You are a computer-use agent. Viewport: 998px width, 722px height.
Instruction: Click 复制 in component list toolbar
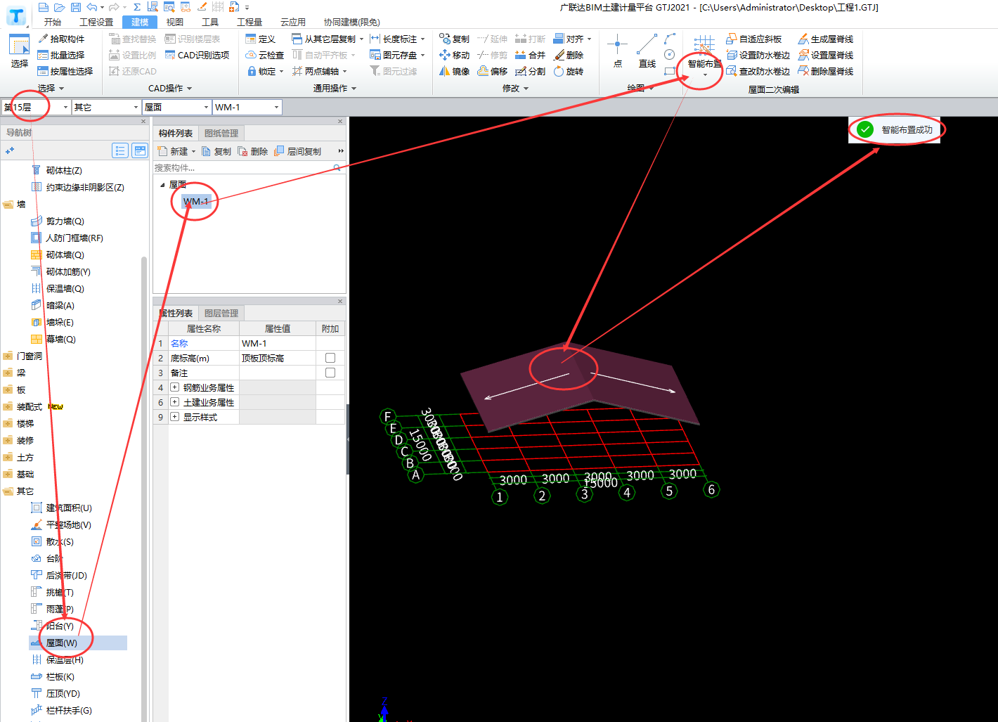216,151
